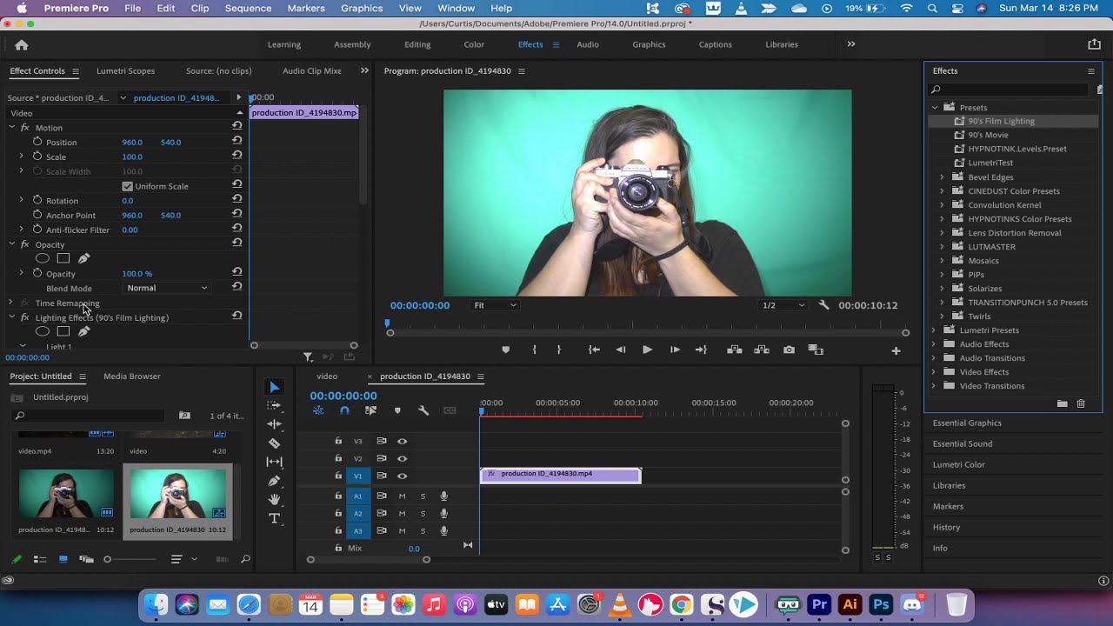Solo audio track A2

[423, 514]
